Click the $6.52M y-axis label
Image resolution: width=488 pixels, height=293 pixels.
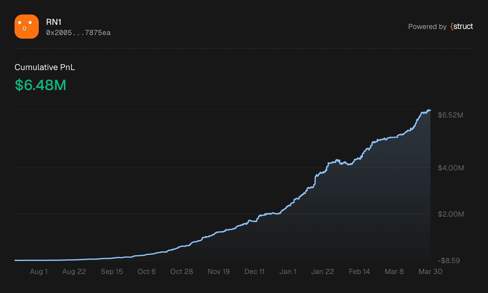point(450,115)
